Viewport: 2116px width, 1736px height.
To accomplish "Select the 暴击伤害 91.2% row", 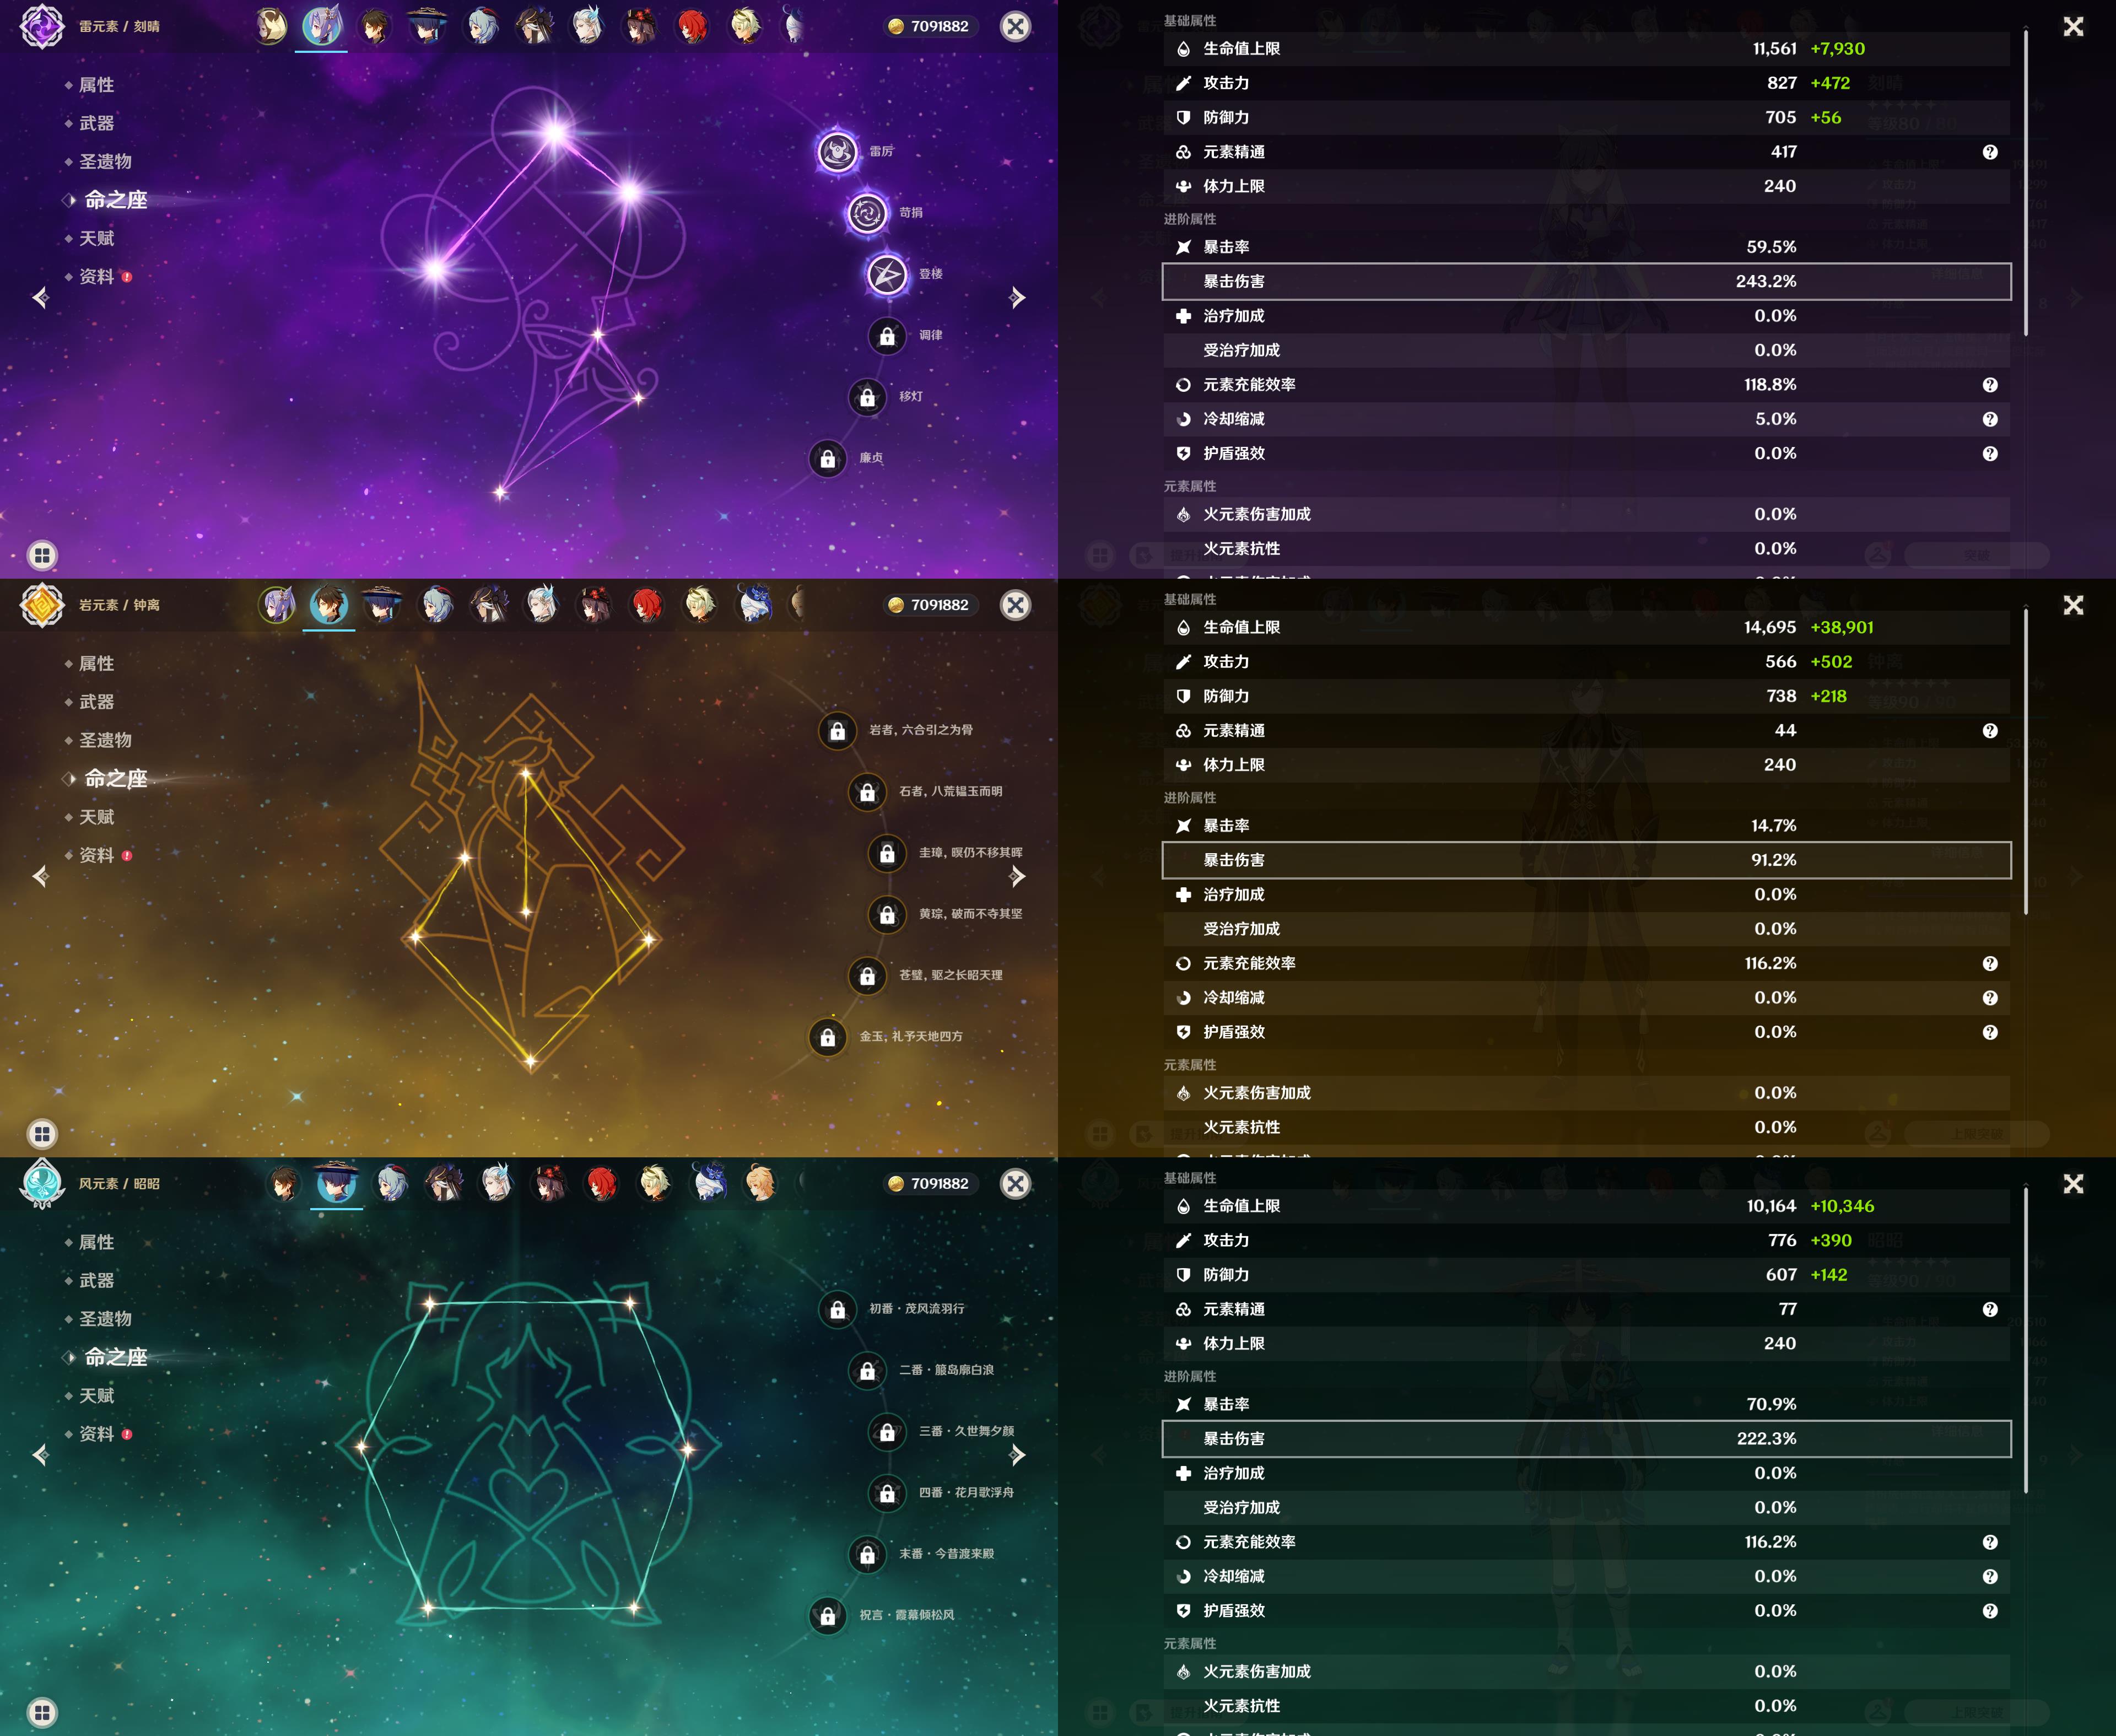I will [1586, 860].
